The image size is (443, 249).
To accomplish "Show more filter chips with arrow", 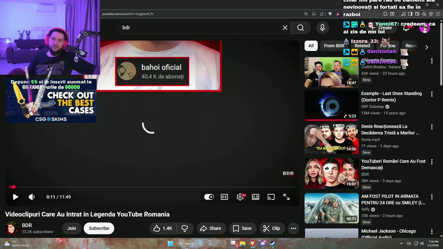I will pos(426,47).
